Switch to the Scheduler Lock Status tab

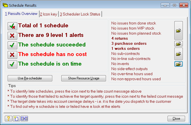(x=80, y=14)
